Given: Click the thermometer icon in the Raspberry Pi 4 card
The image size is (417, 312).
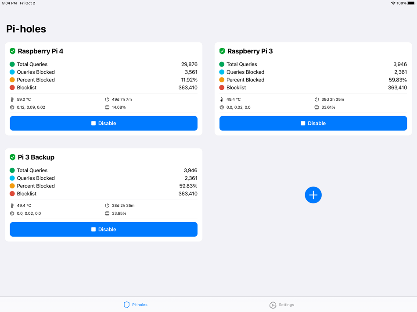Looking at the screenshot, I should (12, 99).
